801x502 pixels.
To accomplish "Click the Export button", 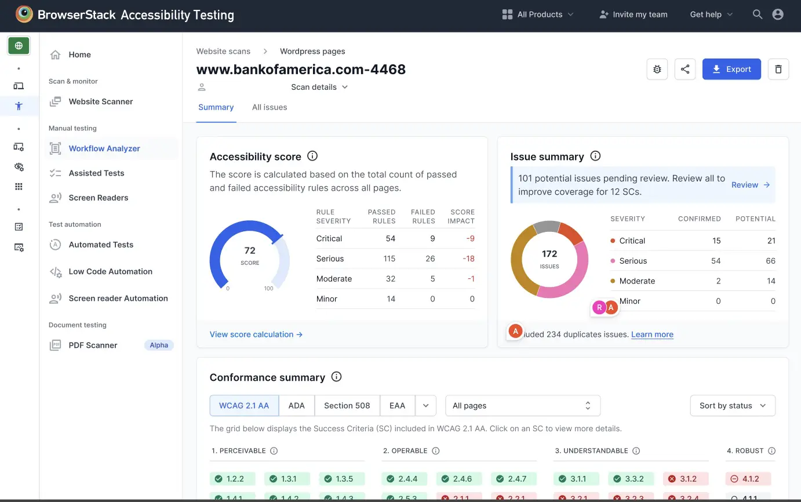I will [x=731, y=69].
